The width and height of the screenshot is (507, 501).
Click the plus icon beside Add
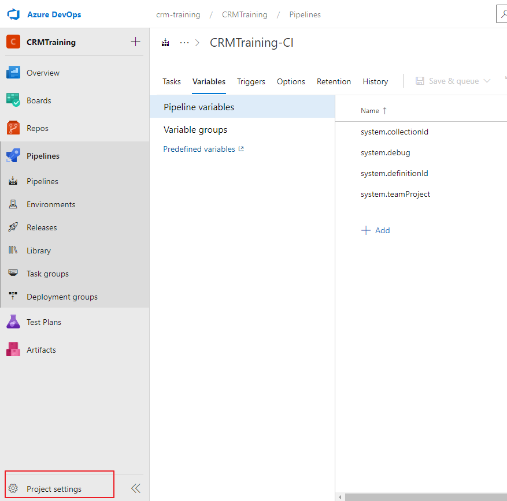(366, 230)
